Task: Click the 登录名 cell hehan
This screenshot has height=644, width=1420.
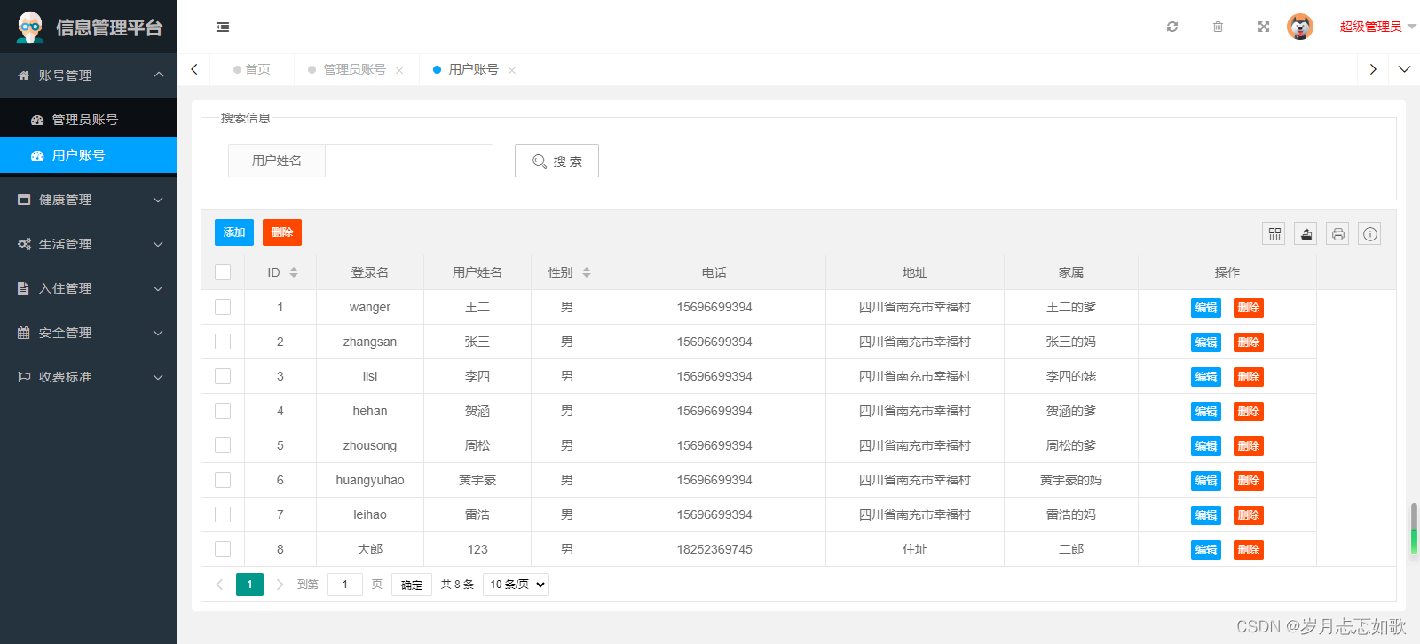Action: 370,411
